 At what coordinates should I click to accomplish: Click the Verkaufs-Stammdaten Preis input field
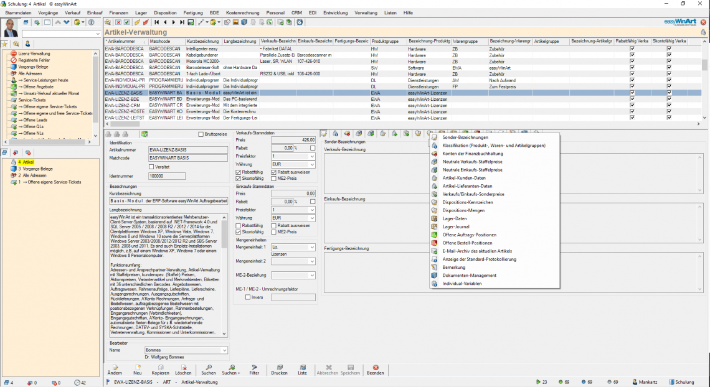pyautogui.click(x=293, y=141)
